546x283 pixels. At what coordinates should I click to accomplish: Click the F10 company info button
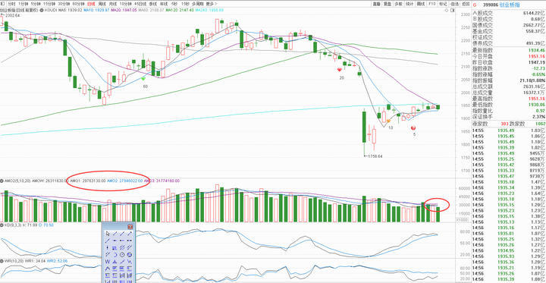432,4
